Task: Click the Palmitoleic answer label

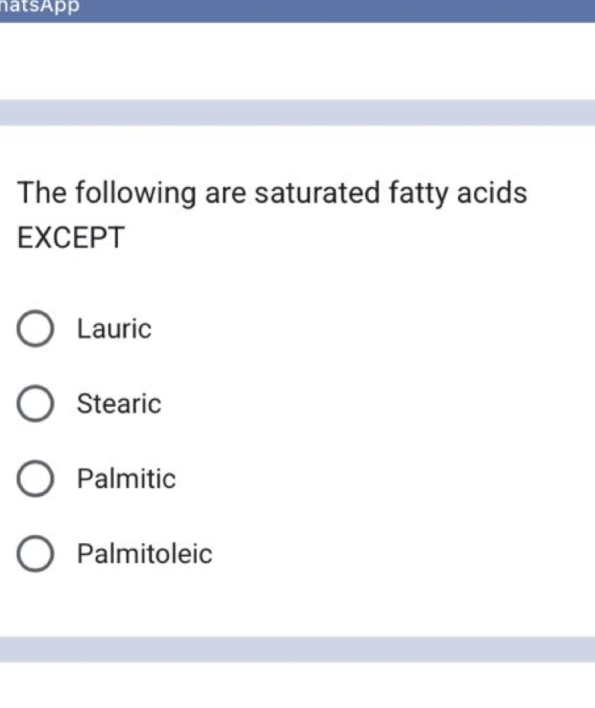Action: tap(144, 554)
